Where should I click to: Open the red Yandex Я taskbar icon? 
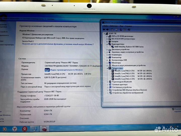click(x=25, y=129)
